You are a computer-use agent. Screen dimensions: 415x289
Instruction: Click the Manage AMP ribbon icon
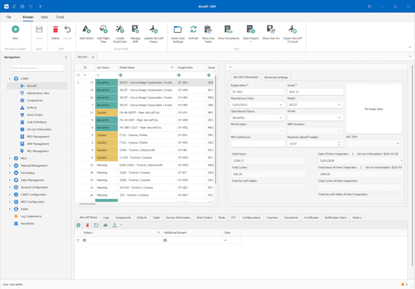click(136, 30)
